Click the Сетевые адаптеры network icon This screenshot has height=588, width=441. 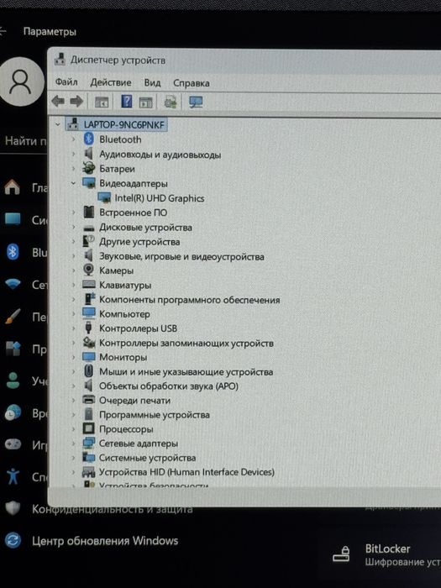pos(88,443)
